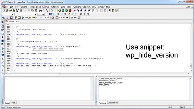
Task: Insert image using the picture icon
Action: 19,18
